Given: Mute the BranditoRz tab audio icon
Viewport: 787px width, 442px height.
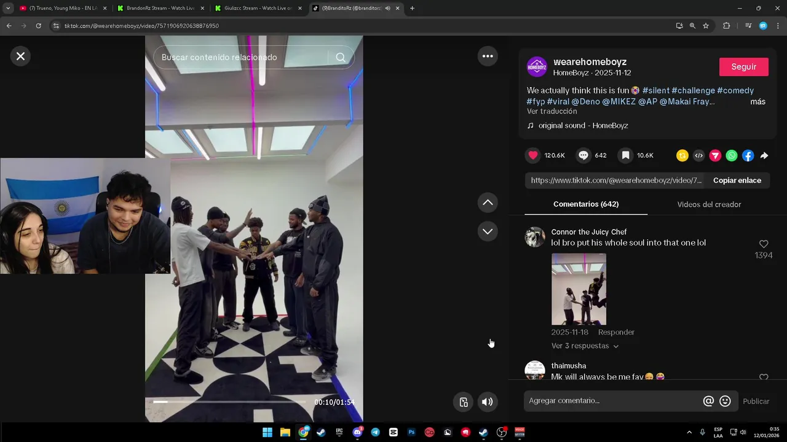Looking at the screenshot, I should click(x=387, y=9).
